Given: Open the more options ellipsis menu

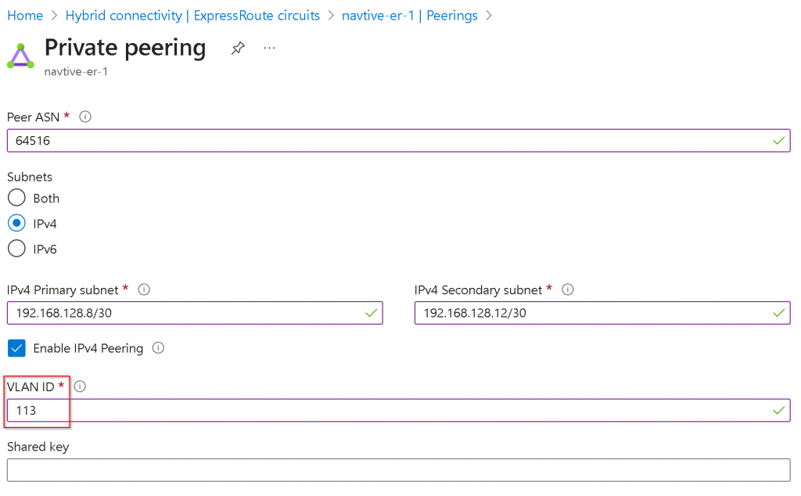Looking at the screenshot, I should click(x=270, y=49).
